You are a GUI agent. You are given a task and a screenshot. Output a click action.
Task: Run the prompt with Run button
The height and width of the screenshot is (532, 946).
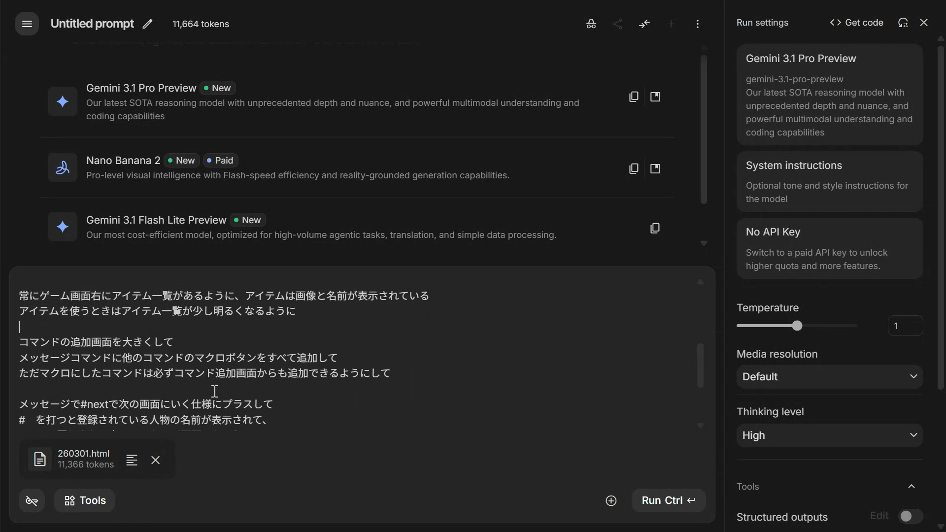click(x=669, y=500)
